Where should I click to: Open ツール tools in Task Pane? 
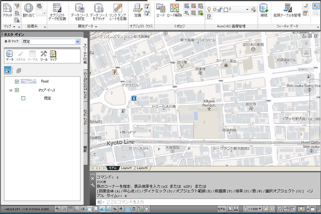coord(44,56)
